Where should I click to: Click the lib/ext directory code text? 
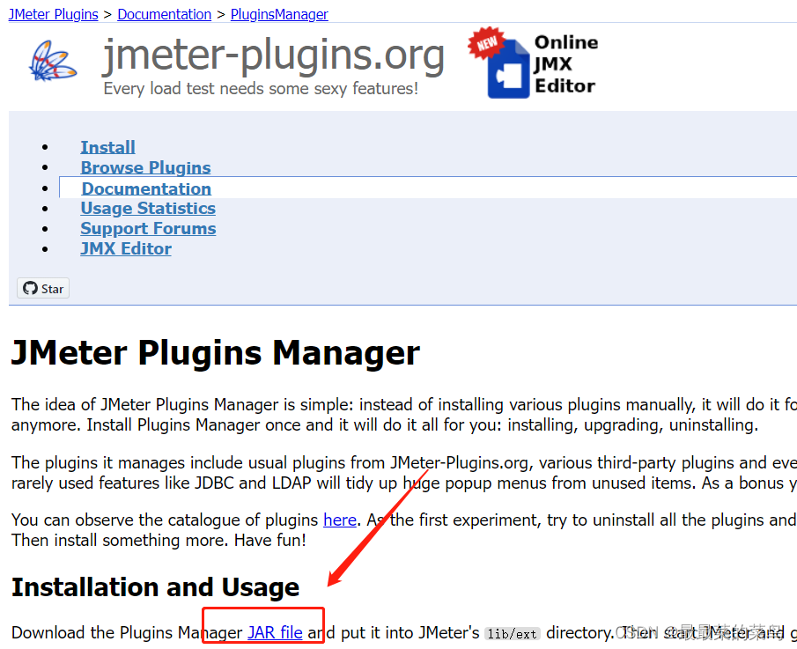coord(512,634)
